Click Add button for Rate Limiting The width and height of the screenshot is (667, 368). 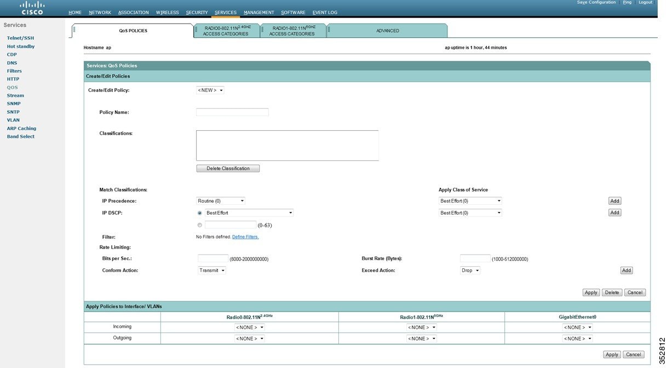click(x=626, y=271)
